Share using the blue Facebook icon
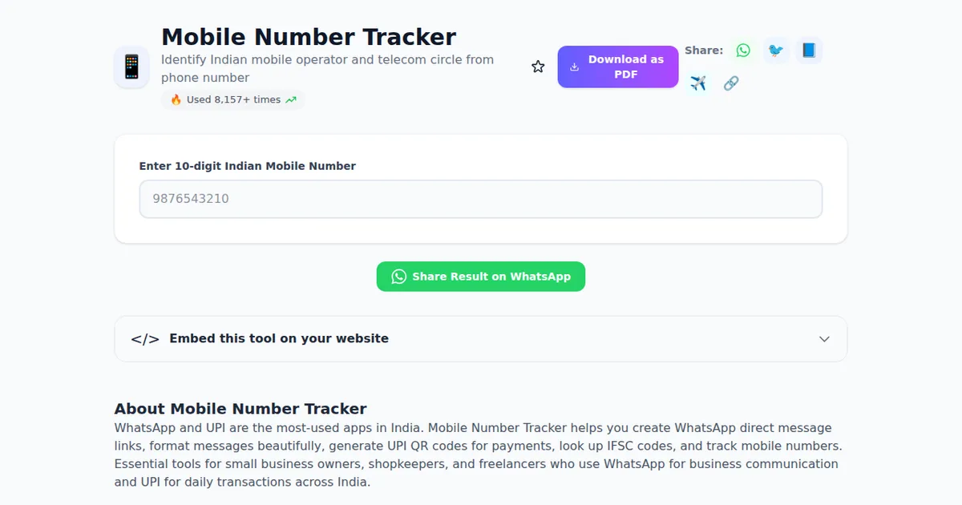 (808, 50)
